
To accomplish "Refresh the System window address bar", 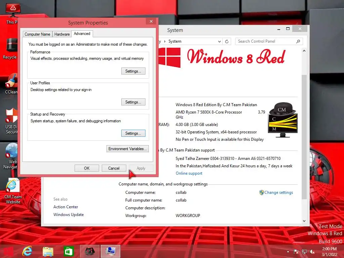I will (227, 41).
